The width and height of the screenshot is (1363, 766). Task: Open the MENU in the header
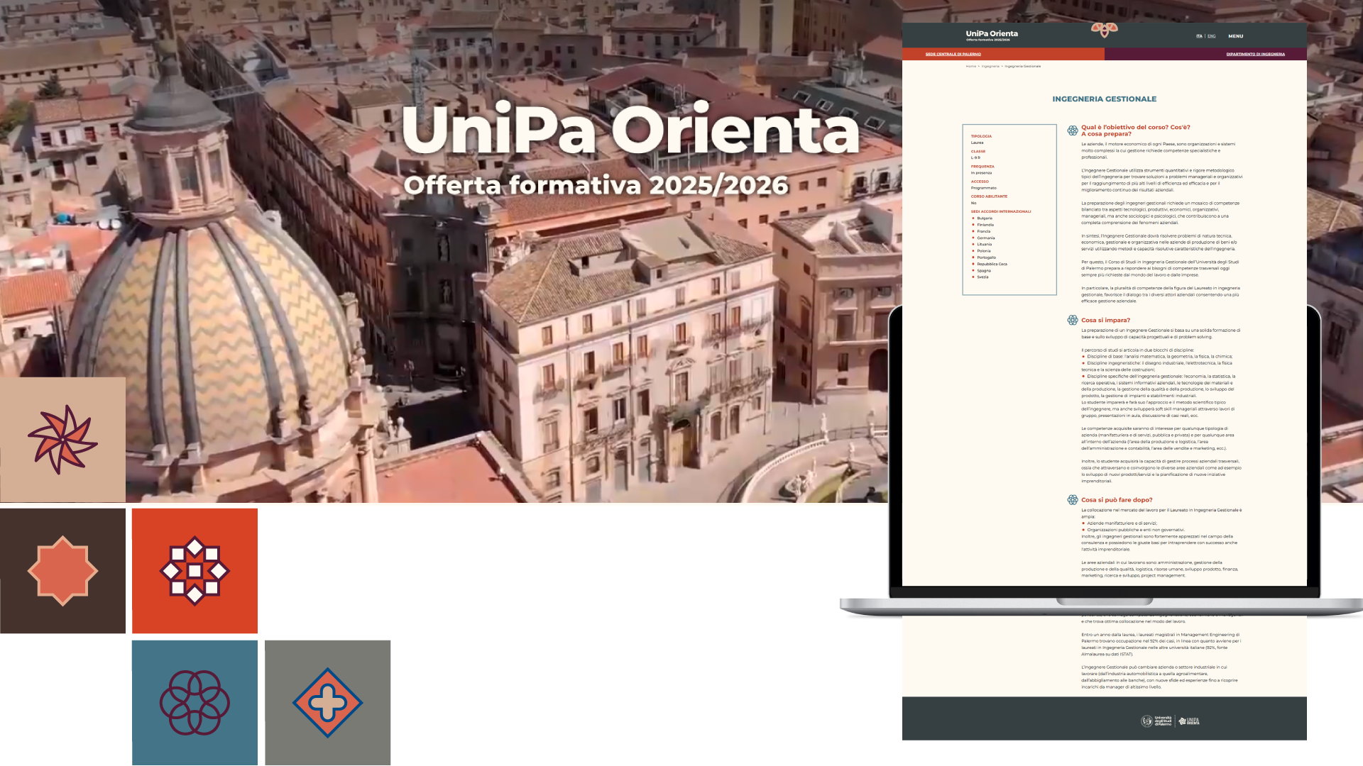1235,36
